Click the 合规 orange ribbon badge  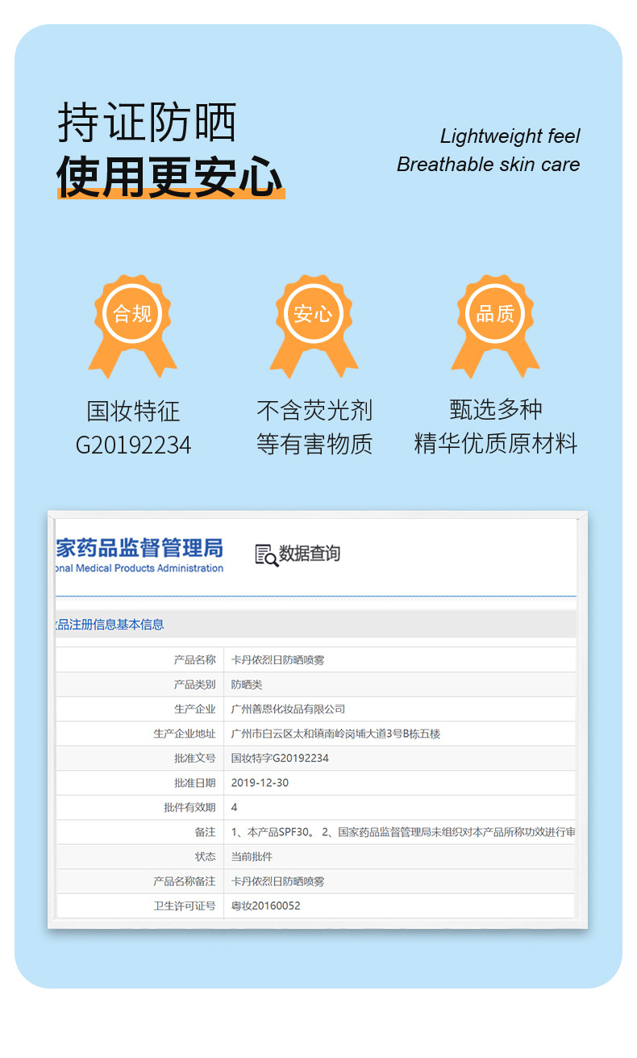133,324
